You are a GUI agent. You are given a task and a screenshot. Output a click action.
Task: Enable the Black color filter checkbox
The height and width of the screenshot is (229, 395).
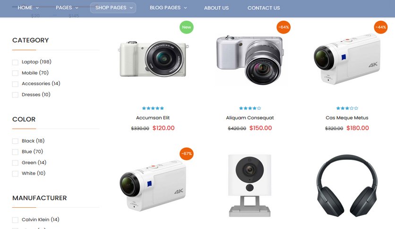(x=15, y=141)
